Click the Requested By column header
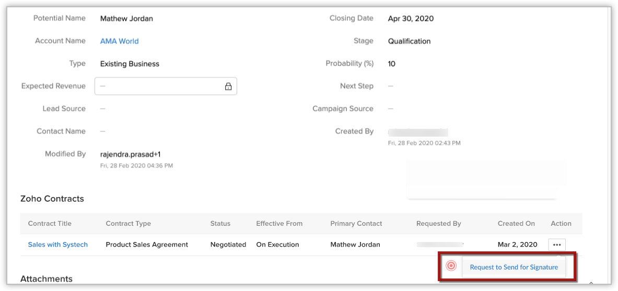The image size is (618, 291). 438,224
